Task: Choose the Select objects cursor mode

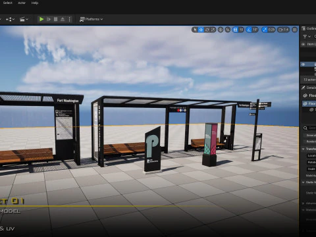Action: [195, 30]
